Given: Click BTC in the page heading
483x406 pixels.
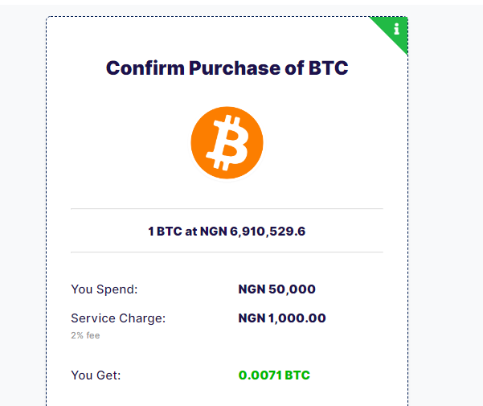Looking at the screenshot, I should click(329, 68).
